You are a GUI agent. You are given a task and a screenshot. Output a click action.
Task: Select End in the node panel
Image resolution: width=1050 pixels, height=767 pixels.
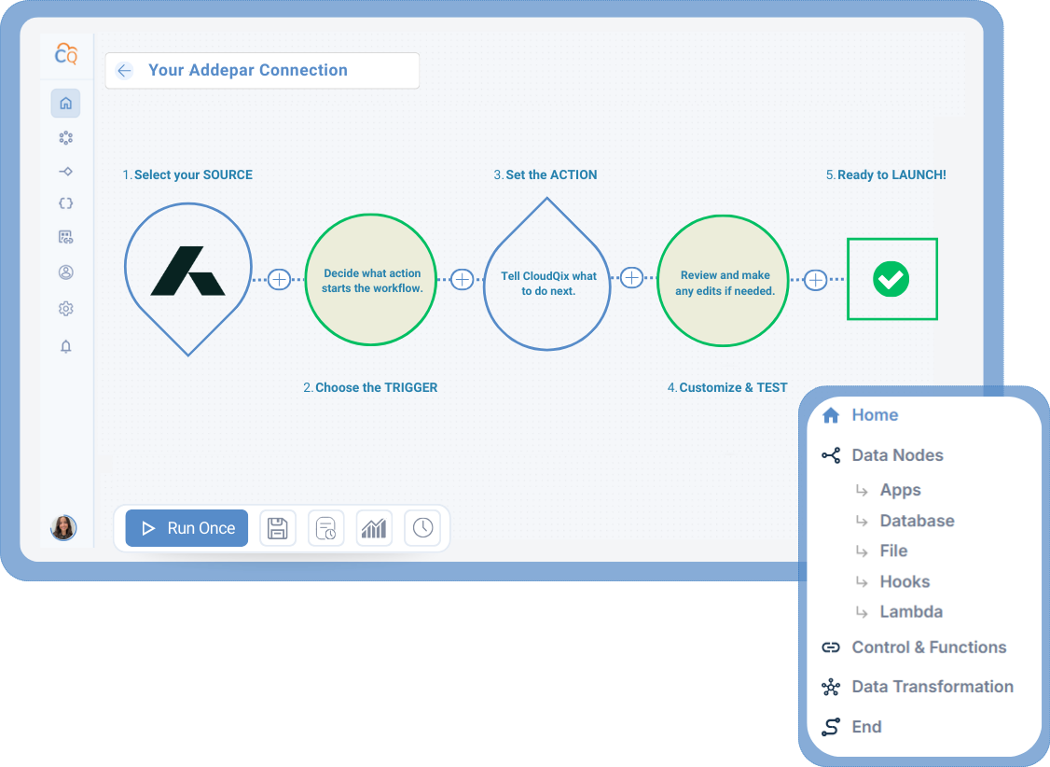[866, 727]
